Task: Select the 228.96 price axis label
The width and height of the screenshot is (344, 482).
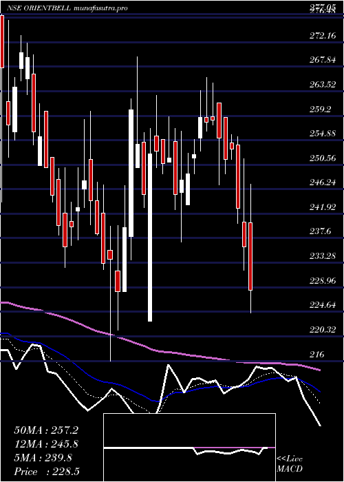Action: [x=323, y=281]
